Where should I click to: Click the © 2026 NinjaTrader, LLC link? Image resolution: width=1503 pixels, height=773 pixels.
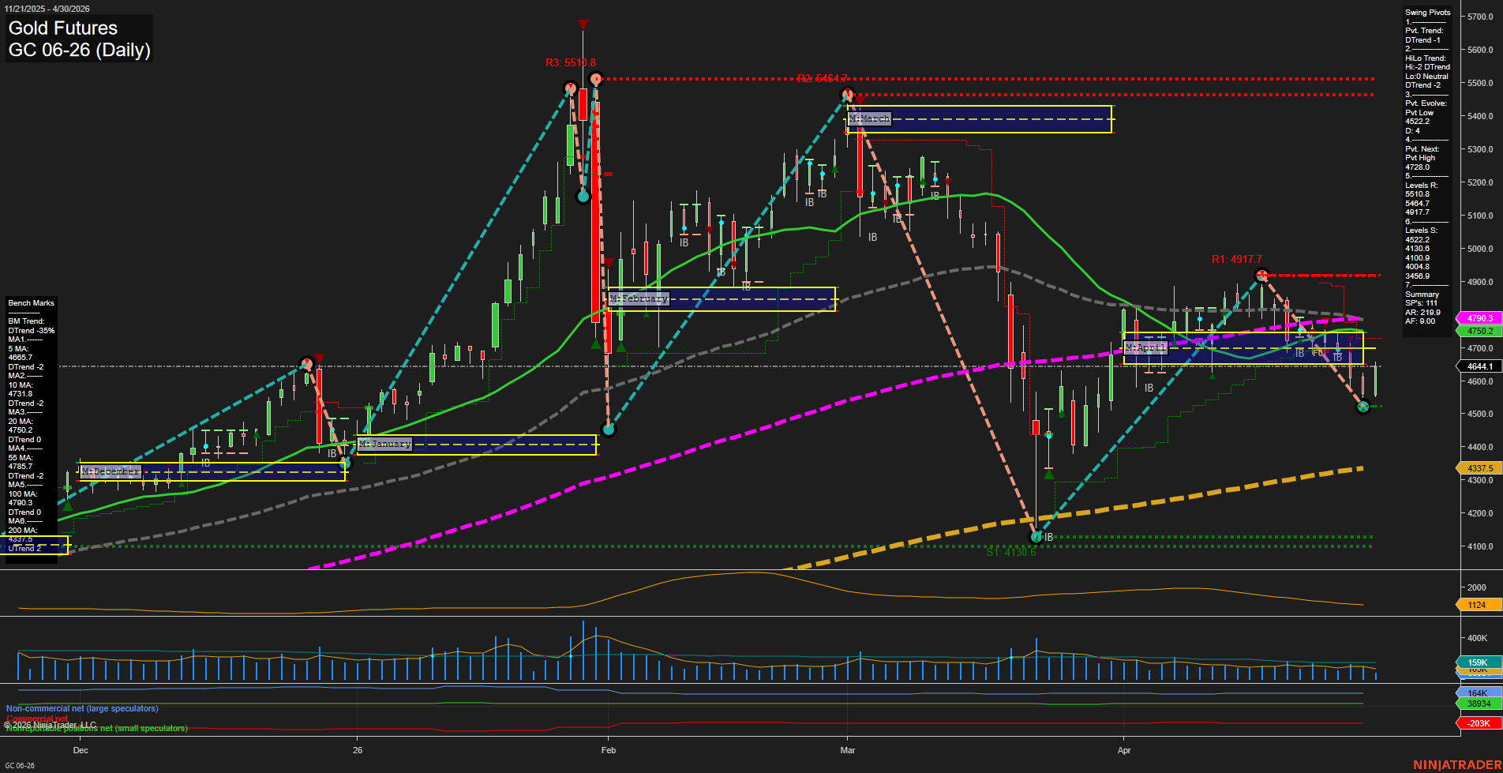tap(50, 724)
